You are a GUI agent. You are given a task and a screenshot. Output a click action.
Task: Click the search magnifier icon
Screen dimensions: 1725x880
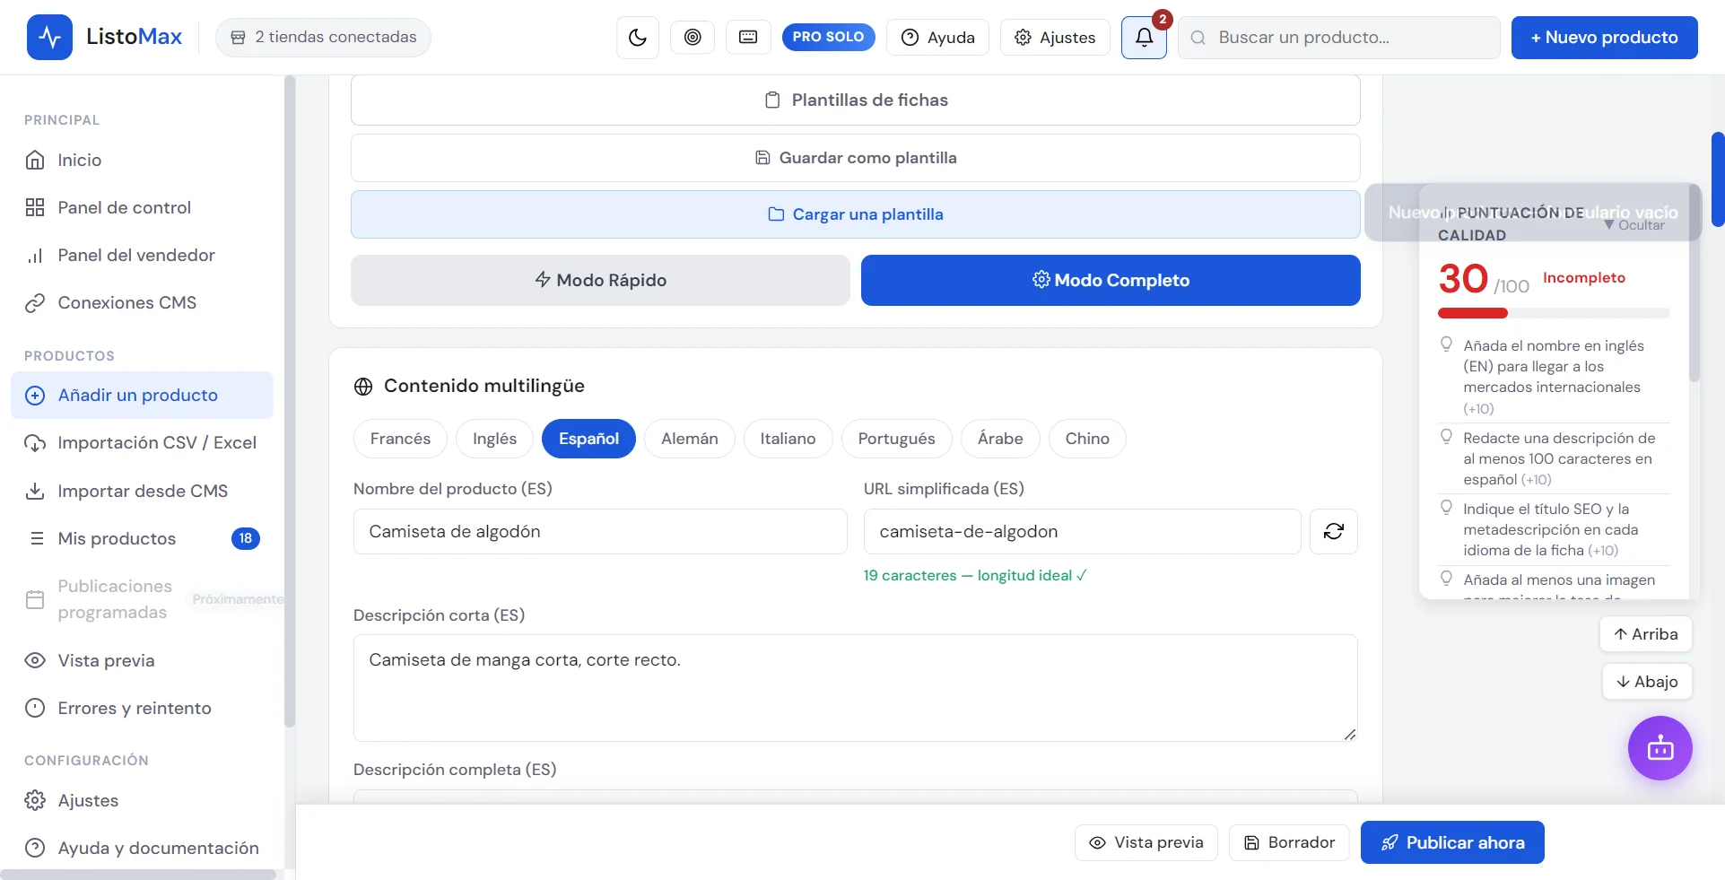pos(1198,38)
